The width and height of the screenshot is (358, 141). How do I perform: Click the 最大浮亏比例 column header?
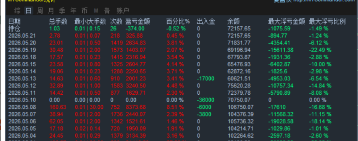[x=327, y=22]
